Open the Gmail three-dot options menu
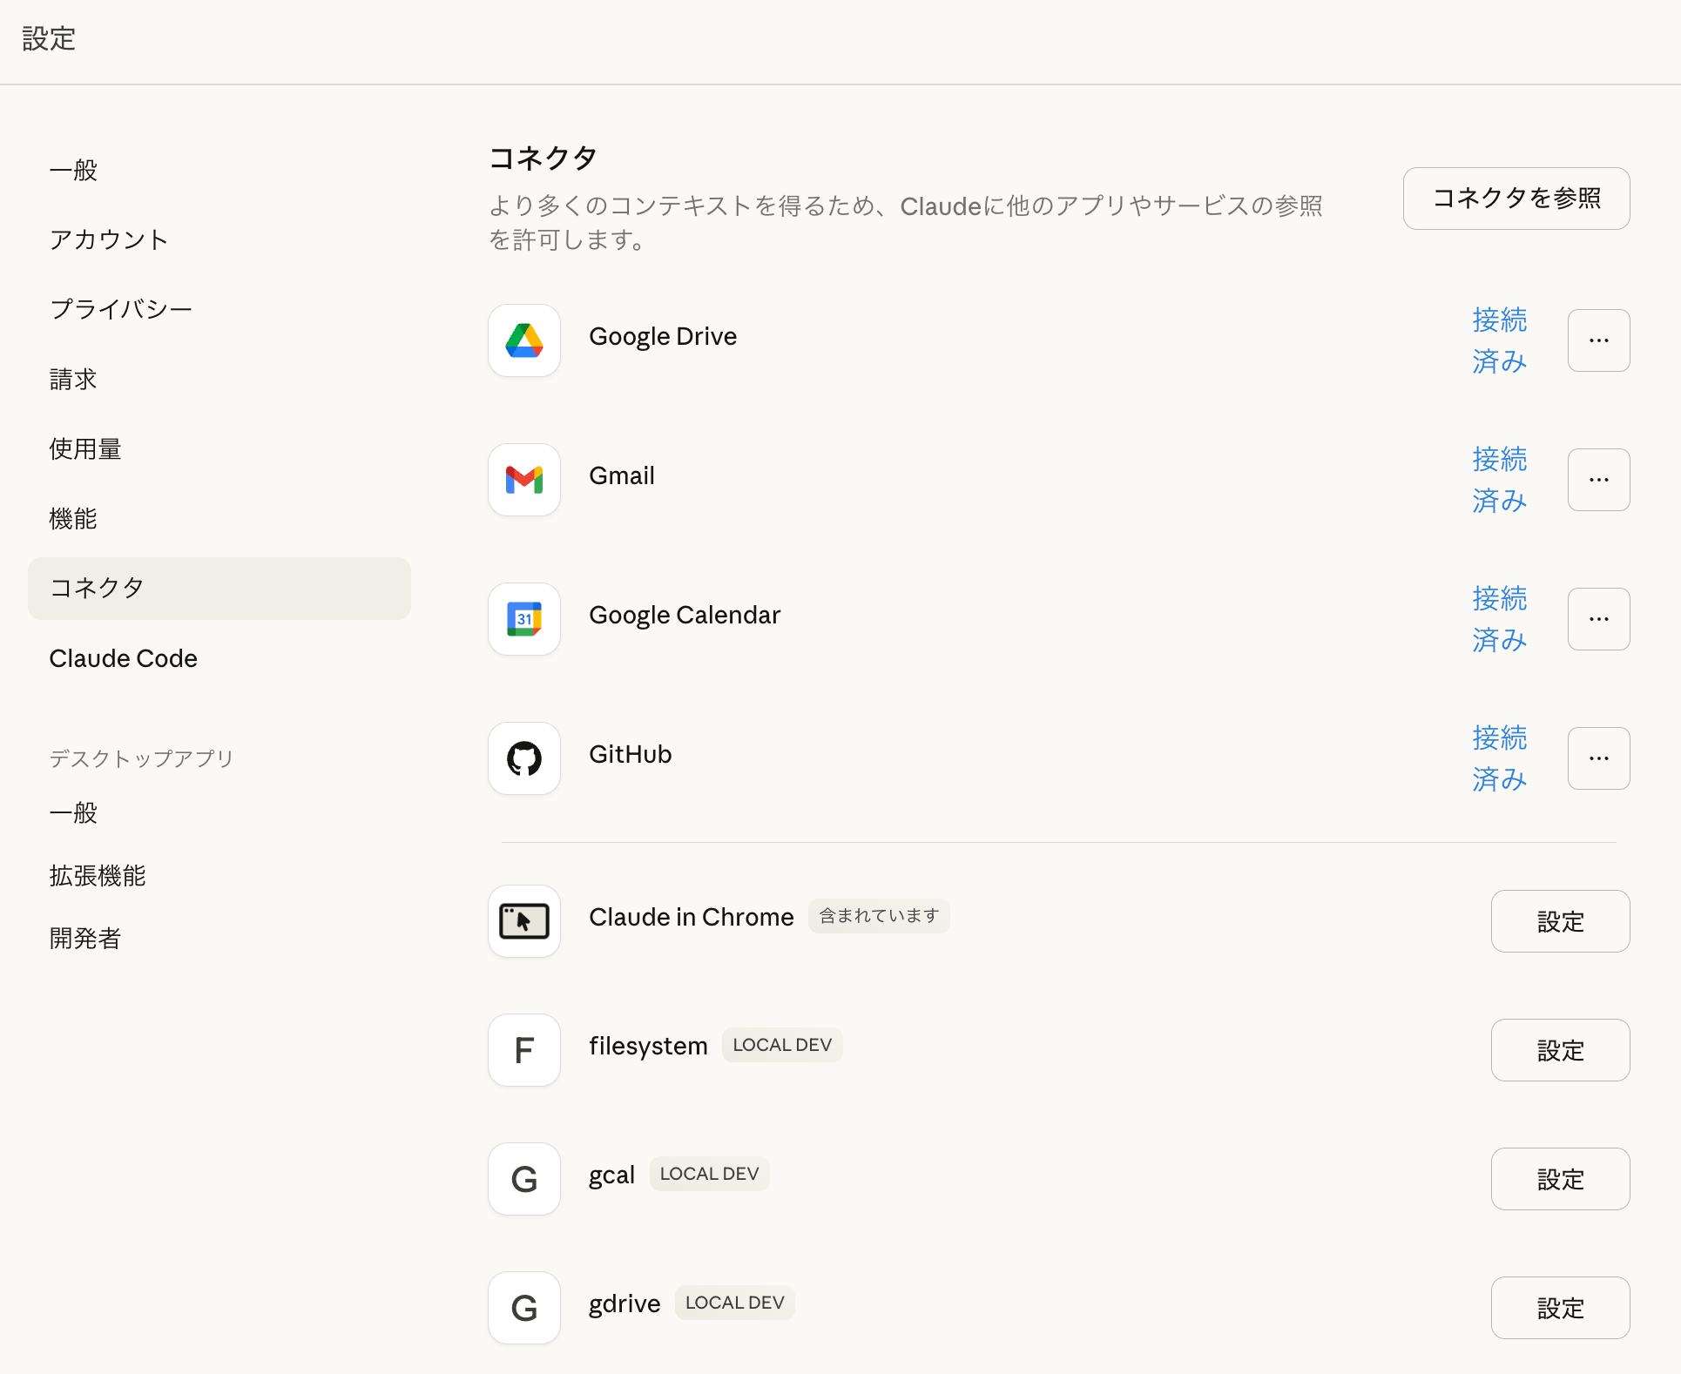The height and width of the screenshot is (1374, 1681). click(x=1598, y=480)
